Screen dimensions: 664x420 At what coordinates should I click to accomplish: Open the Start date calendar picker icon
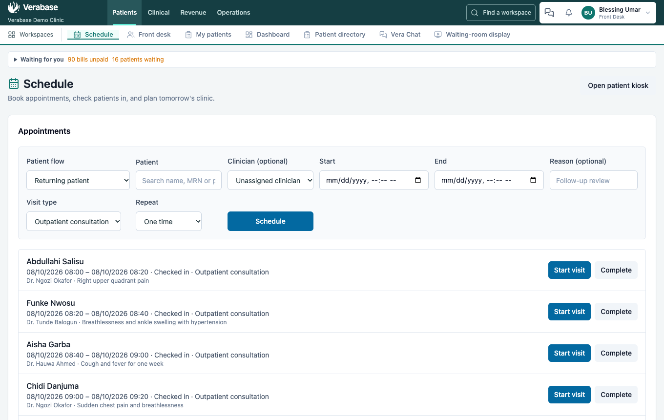coord(418,180)
